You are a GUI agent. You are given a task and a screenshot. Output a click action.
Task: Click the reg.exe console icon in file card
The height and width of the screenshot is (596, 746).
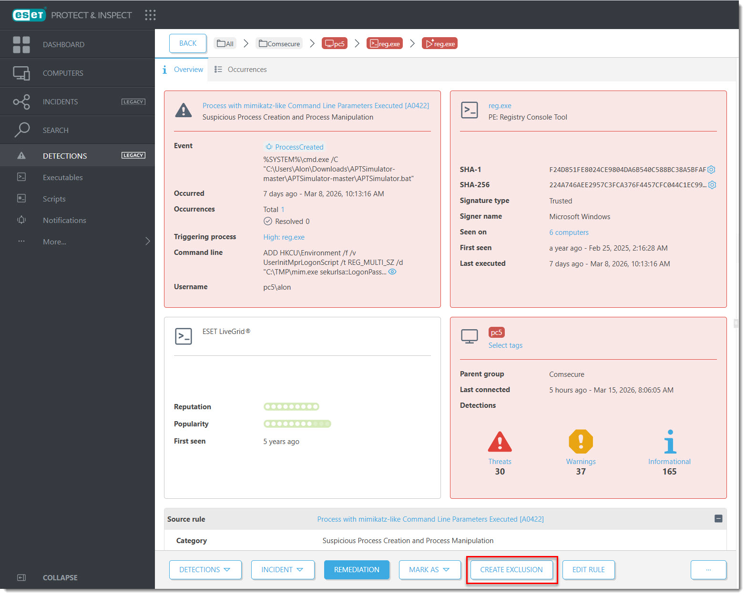pyautogui.click(x=470, y=110)
